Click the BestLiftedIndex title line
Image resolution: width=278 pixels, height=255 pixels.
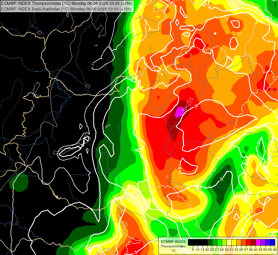pos(66,9)
